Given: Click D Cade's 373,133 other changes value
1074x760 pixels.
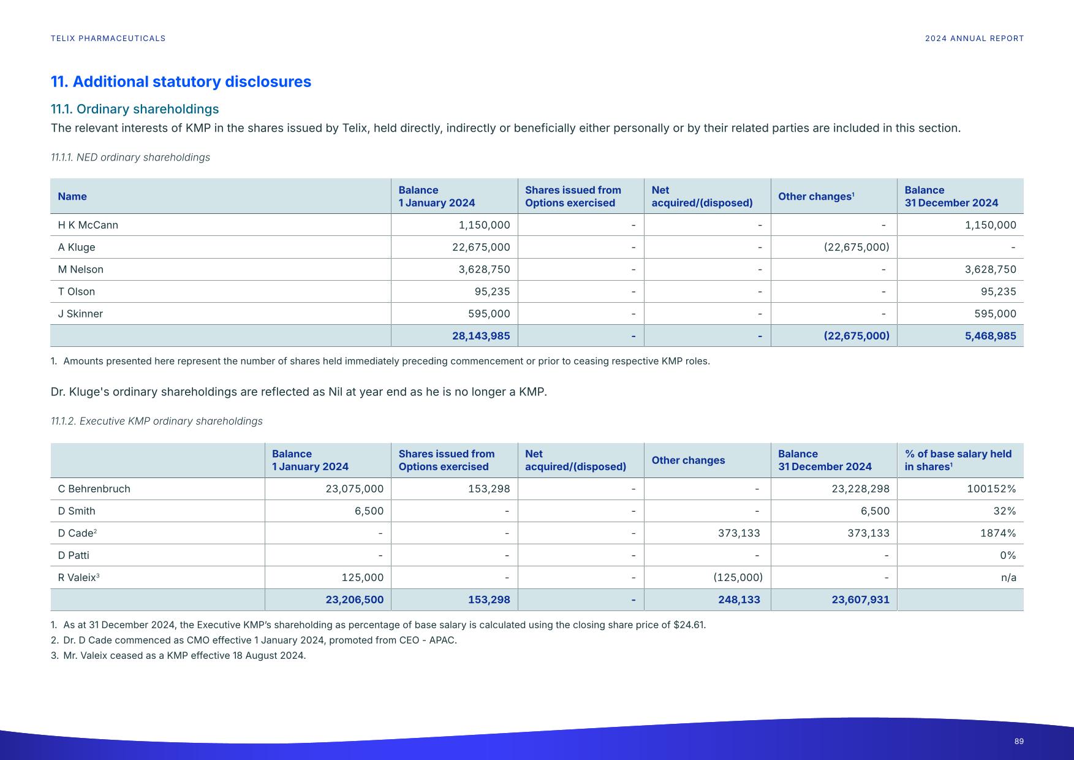Looking at the screenshot, I should tap(740, 533).
